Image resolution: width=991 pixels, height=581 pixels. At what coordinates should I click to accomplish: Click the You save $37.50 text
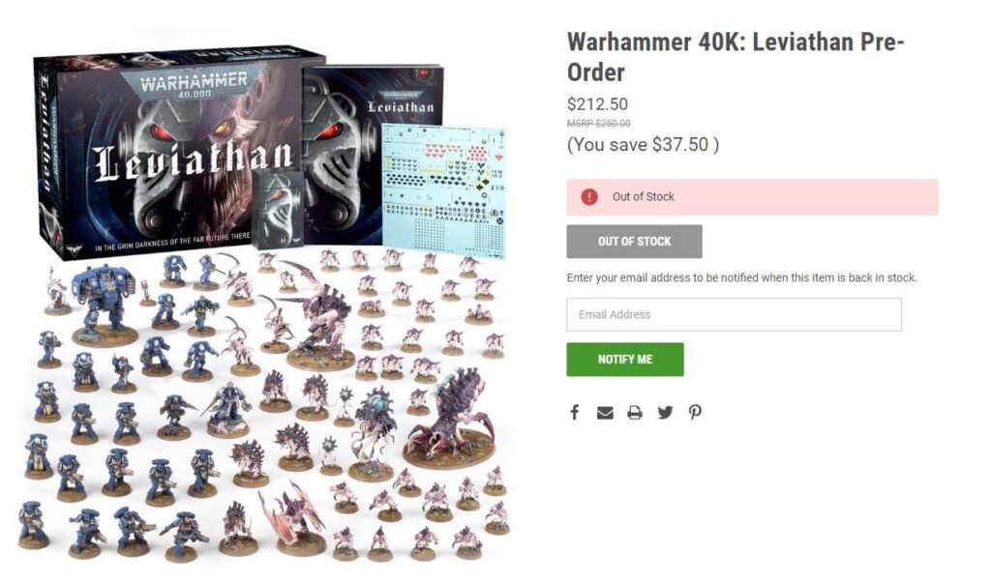click(x=643, y=145)
